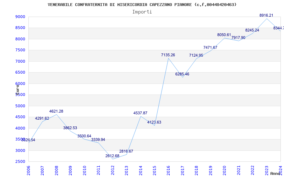The width and height of the screenshot is (284, 177).
Task: Click x-axis year 2010
Action: 84,171
